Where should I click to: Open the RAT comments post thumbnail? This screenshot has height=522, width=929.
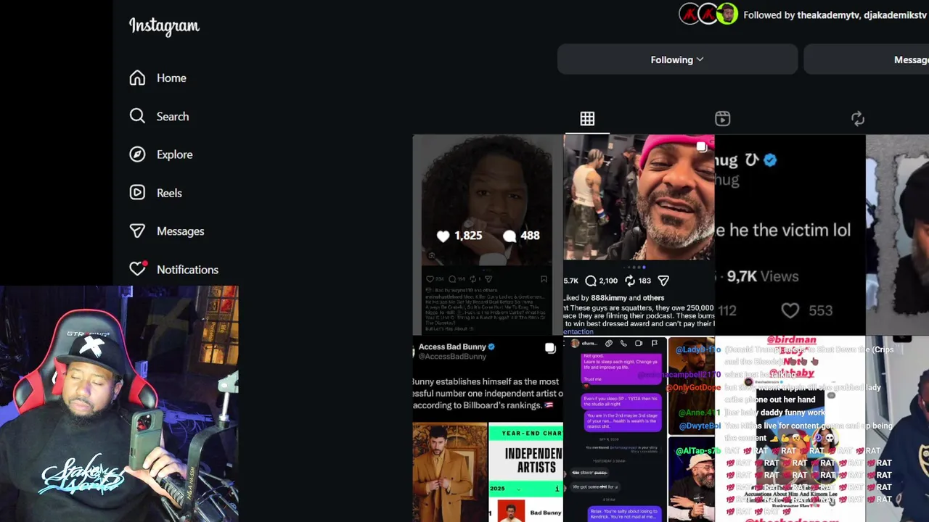(x=790, y=429)
